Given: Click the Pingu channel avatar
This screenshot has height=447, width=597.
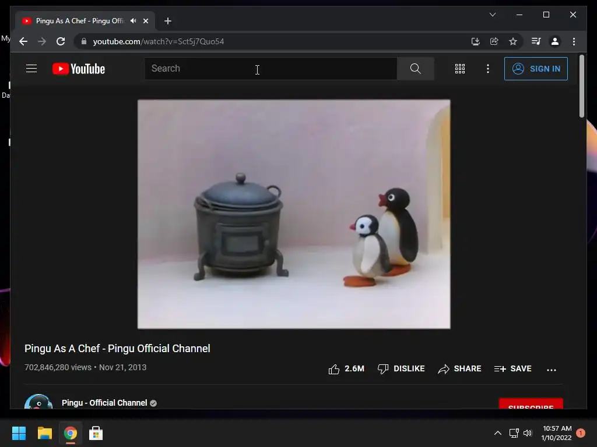Looking at the screenshot, I should coord(38,402).
